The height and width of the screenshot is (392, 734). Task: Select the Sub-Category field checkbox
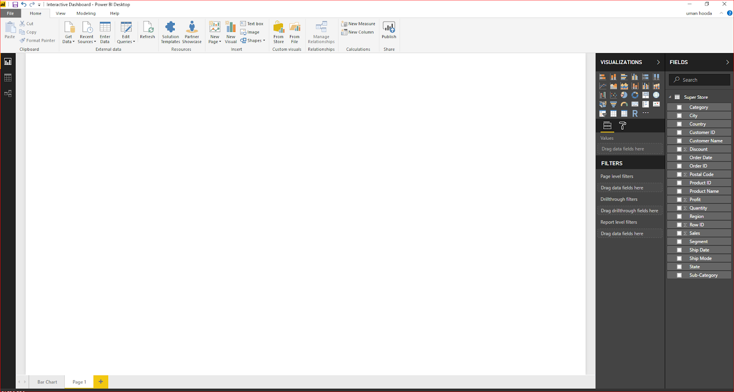tap(679, 275)
